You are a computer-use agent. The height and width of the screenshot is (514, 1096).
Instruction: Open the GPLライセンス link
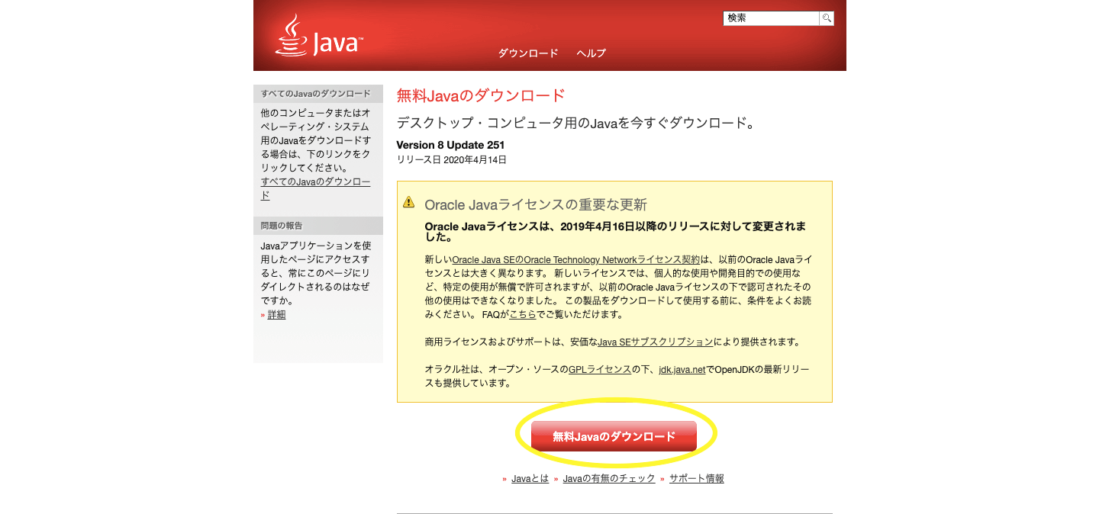[x=600, y=370]
